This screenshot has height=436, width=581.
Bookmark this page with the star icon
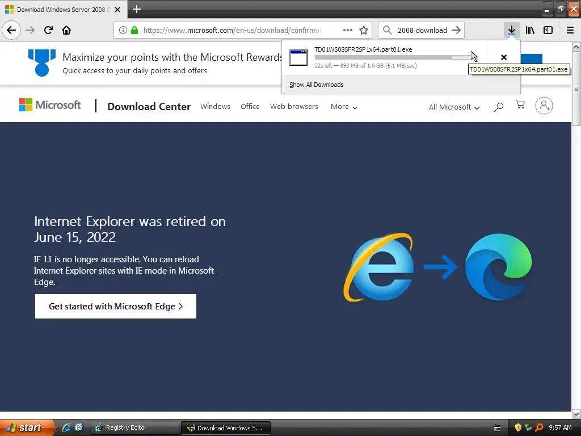(364, 30)
